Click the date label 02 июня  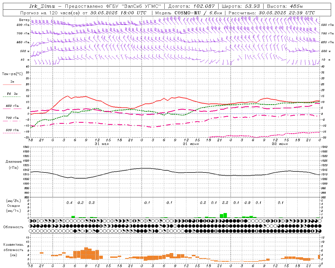click(x=280, y=144)
